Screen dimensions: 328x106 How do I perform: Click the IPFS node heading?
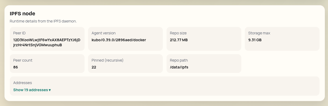click(23, 13)
